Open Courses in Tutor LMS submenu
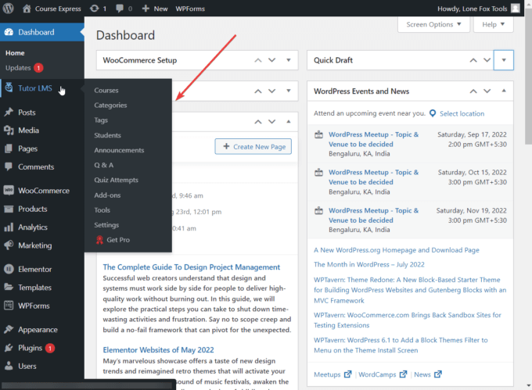This screenshot has width=532, height=390. 106,91
